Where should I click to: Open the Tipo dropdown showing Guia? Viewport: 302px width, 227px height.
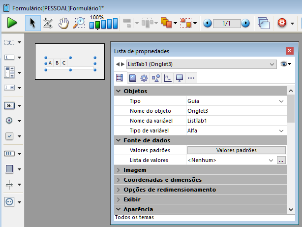tap(236, 101)
